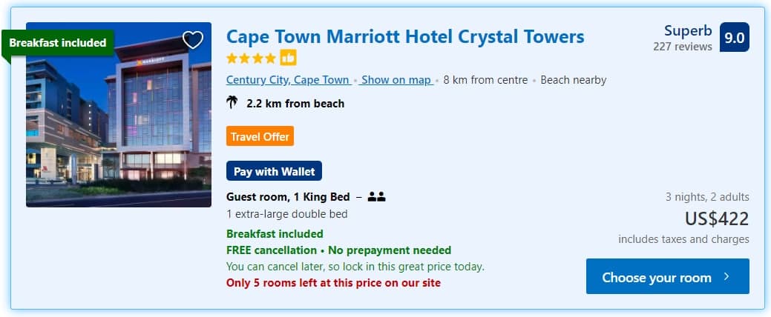Click the Pay with Wallet badge
771x317 pixels.
click(x=274, y=171)
